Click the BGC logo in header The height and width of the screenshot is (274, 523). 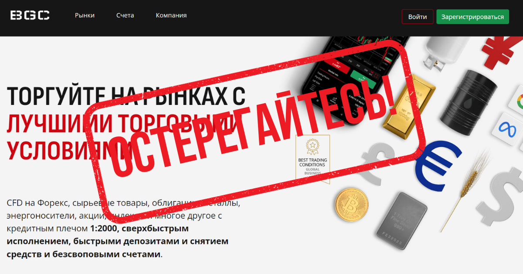[x=30, y=16]
